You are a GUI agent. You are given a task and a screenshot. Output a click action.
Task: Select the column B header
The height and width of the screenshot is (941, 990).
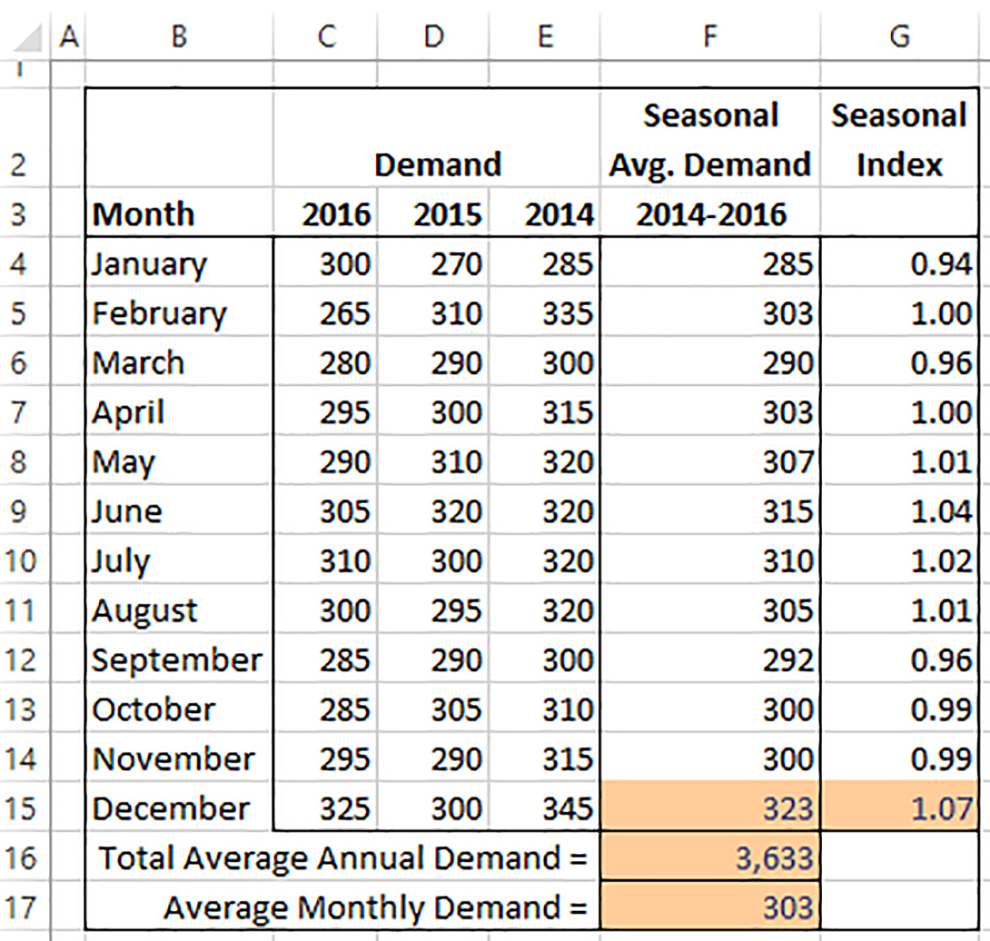tap(179, 36)
